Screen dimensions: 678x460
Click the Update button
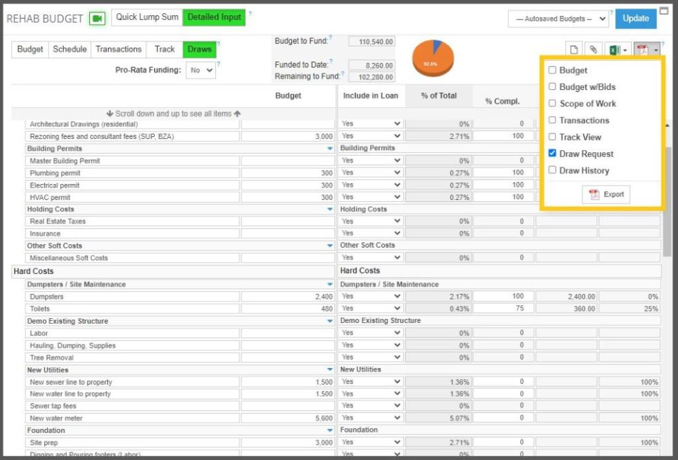(635, 19)
